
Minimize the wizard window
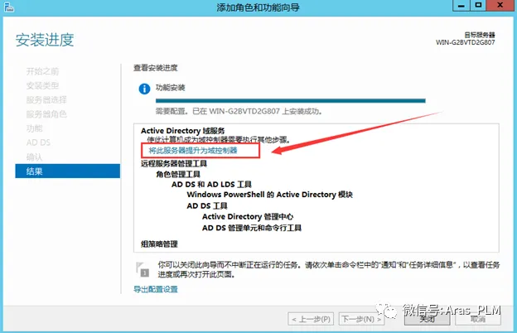461,6
